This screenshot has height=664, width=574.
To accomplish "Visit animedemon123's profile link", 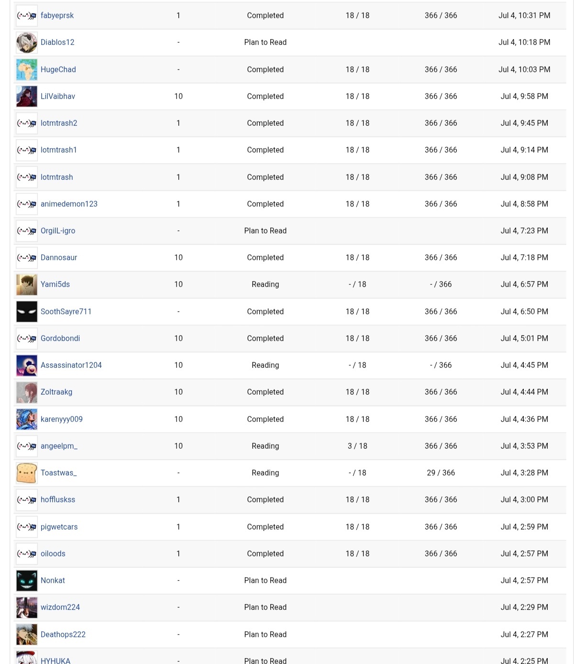I will pos(69,204).
